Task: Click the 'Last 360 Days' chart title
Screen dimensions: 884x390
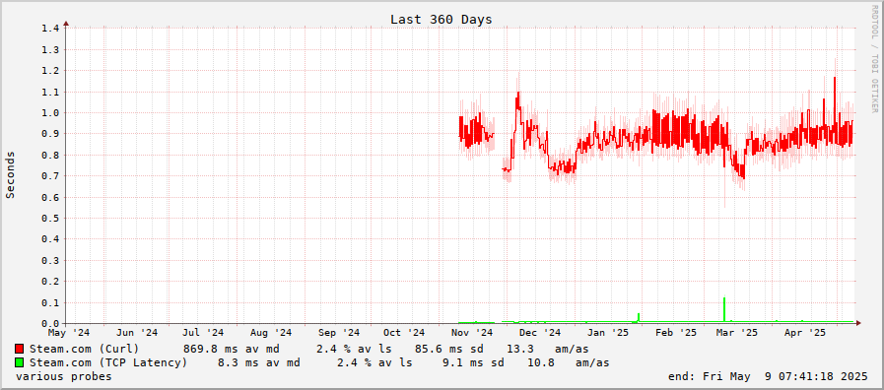Action: 441,19
